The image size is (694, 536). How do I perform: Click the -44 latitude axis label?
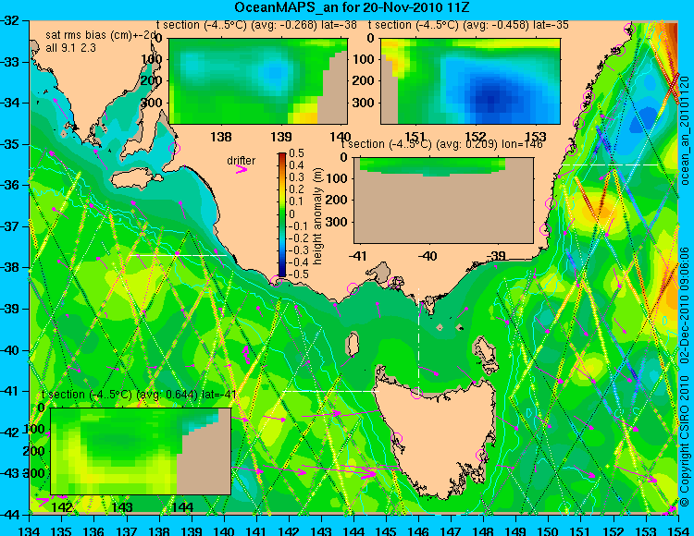point(11,515)
